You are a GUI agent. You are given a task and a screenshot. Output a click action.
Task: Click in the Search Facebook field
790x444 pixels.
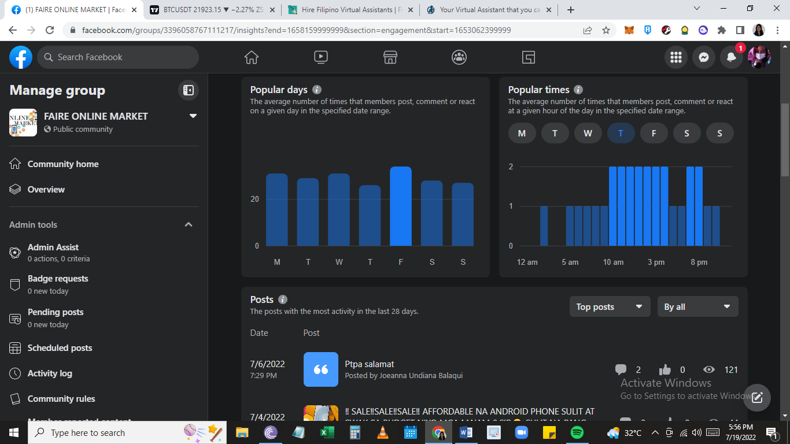pyautogui.click(x=119, y=57)
